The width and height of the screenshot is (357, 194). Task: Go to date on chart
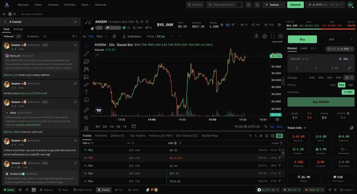133,126
